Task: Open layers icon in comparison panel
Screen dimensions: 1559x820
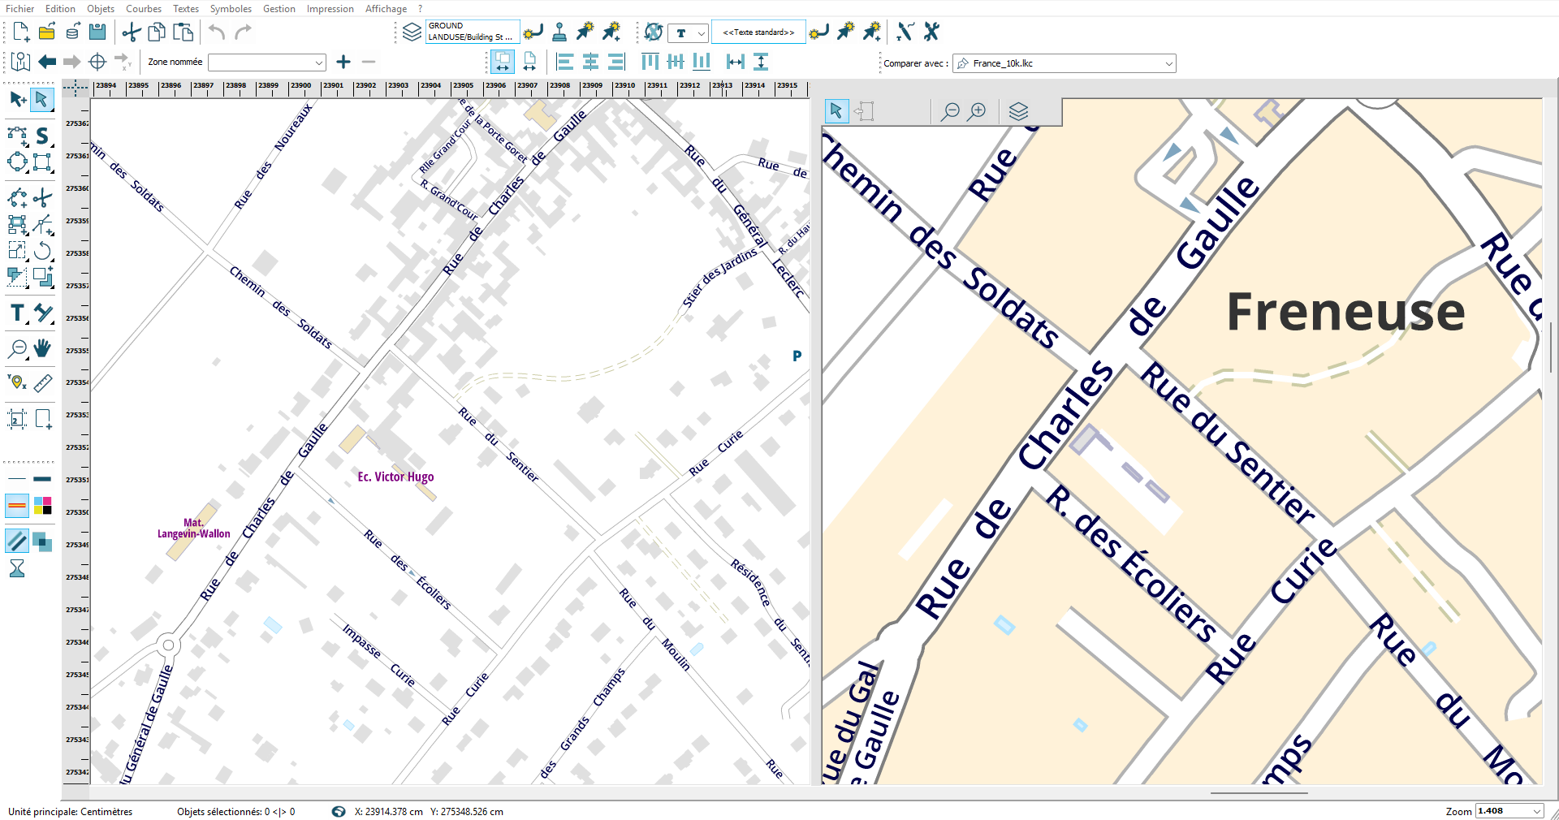Action: pos(1018,111)
